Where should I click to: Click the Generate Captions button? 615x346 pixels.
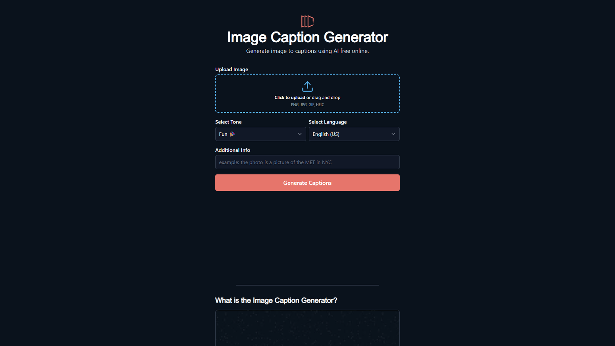pyautogui.click(x=307, y=183)
